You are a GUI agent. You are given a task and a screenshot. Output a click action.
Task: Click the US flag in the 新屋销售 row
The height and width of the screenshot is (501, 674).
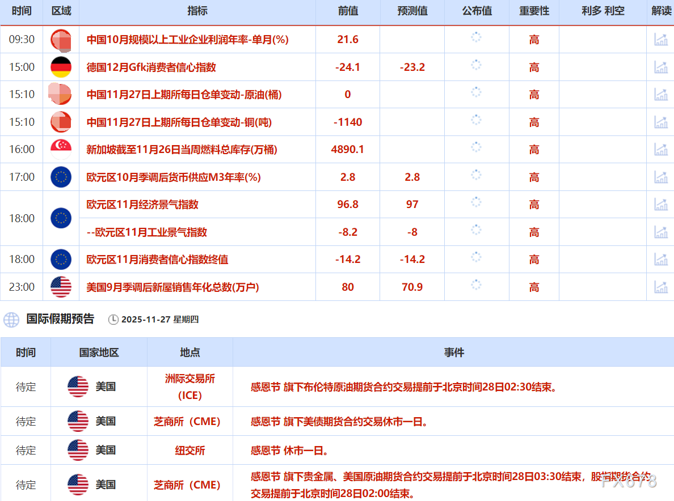pyautogui.click(x=61, y=287)
